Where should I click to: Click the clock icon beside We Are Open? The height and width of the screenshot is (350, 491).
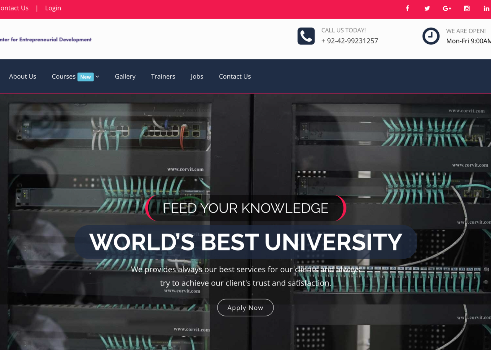[x=431, y=36]
